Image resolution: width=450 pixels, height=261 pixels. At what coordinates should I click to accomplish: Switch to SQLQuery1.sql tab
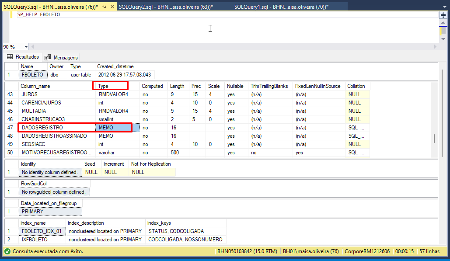[x=281, y=7]
